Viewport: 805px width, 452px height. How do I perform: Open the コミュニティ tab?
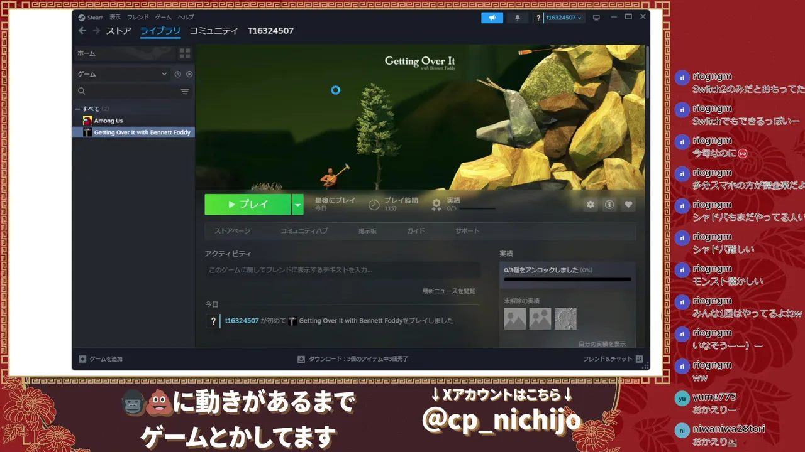[x=214, y=31]
